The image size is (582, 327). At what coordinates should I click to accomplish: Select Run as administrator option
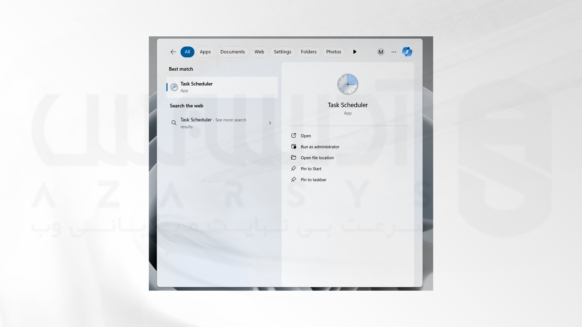tap(320, 147)
